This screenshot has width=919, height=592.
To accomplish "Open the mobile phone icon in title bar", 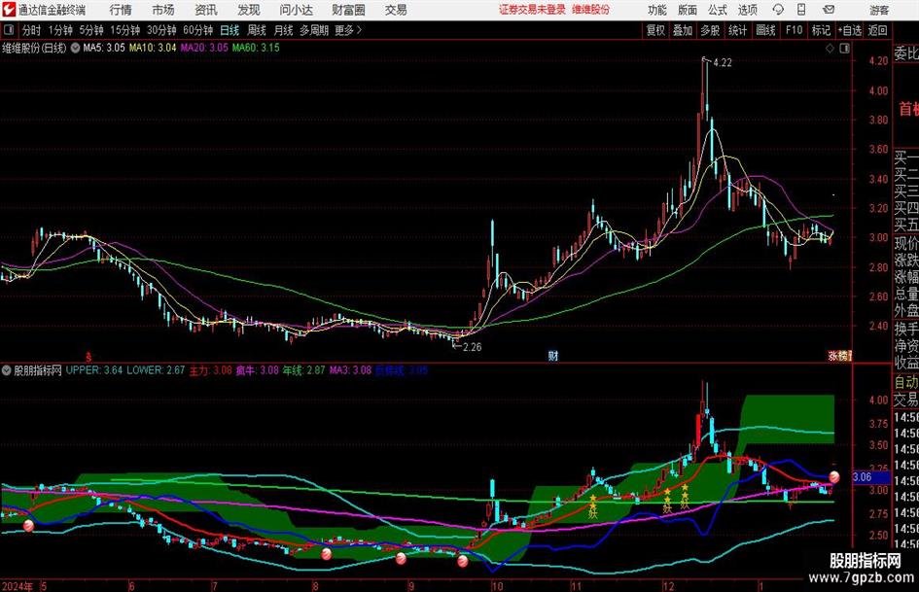I will point(801,10).
